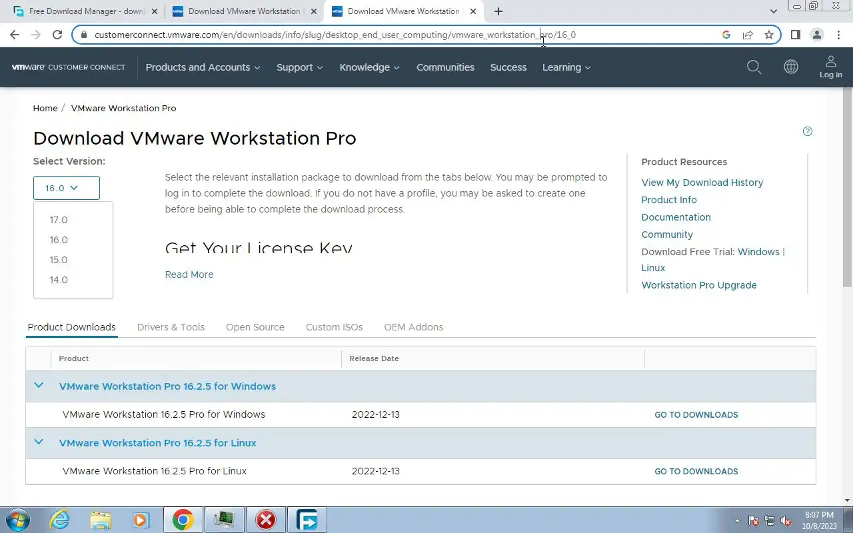Click the Log in user icon
The image size is (853, 533).
(x=830, y=67)
